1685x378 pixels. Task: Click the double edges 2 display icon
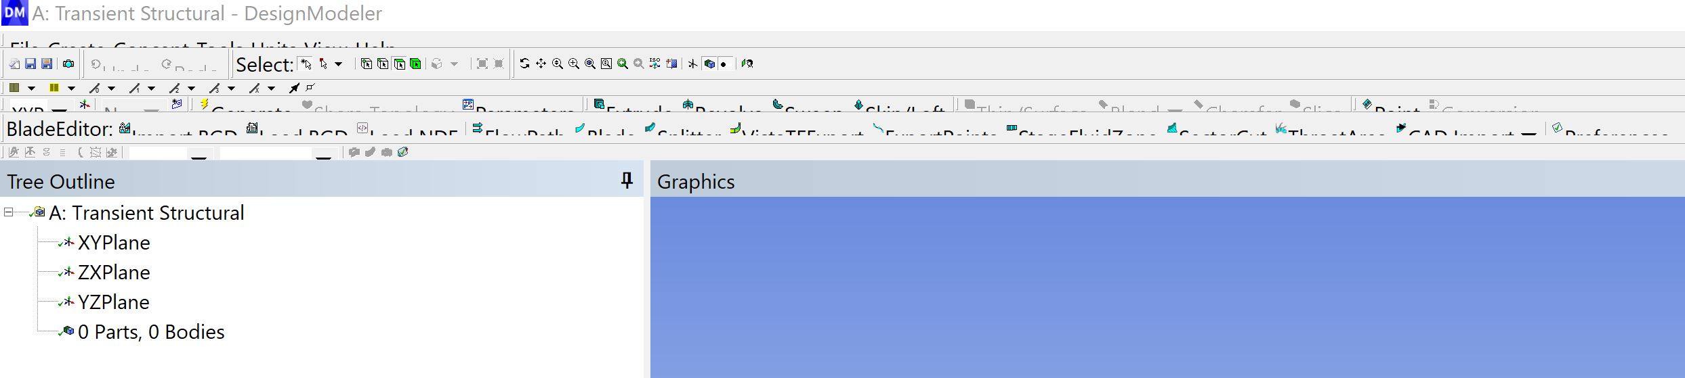[x=175, y=88]
